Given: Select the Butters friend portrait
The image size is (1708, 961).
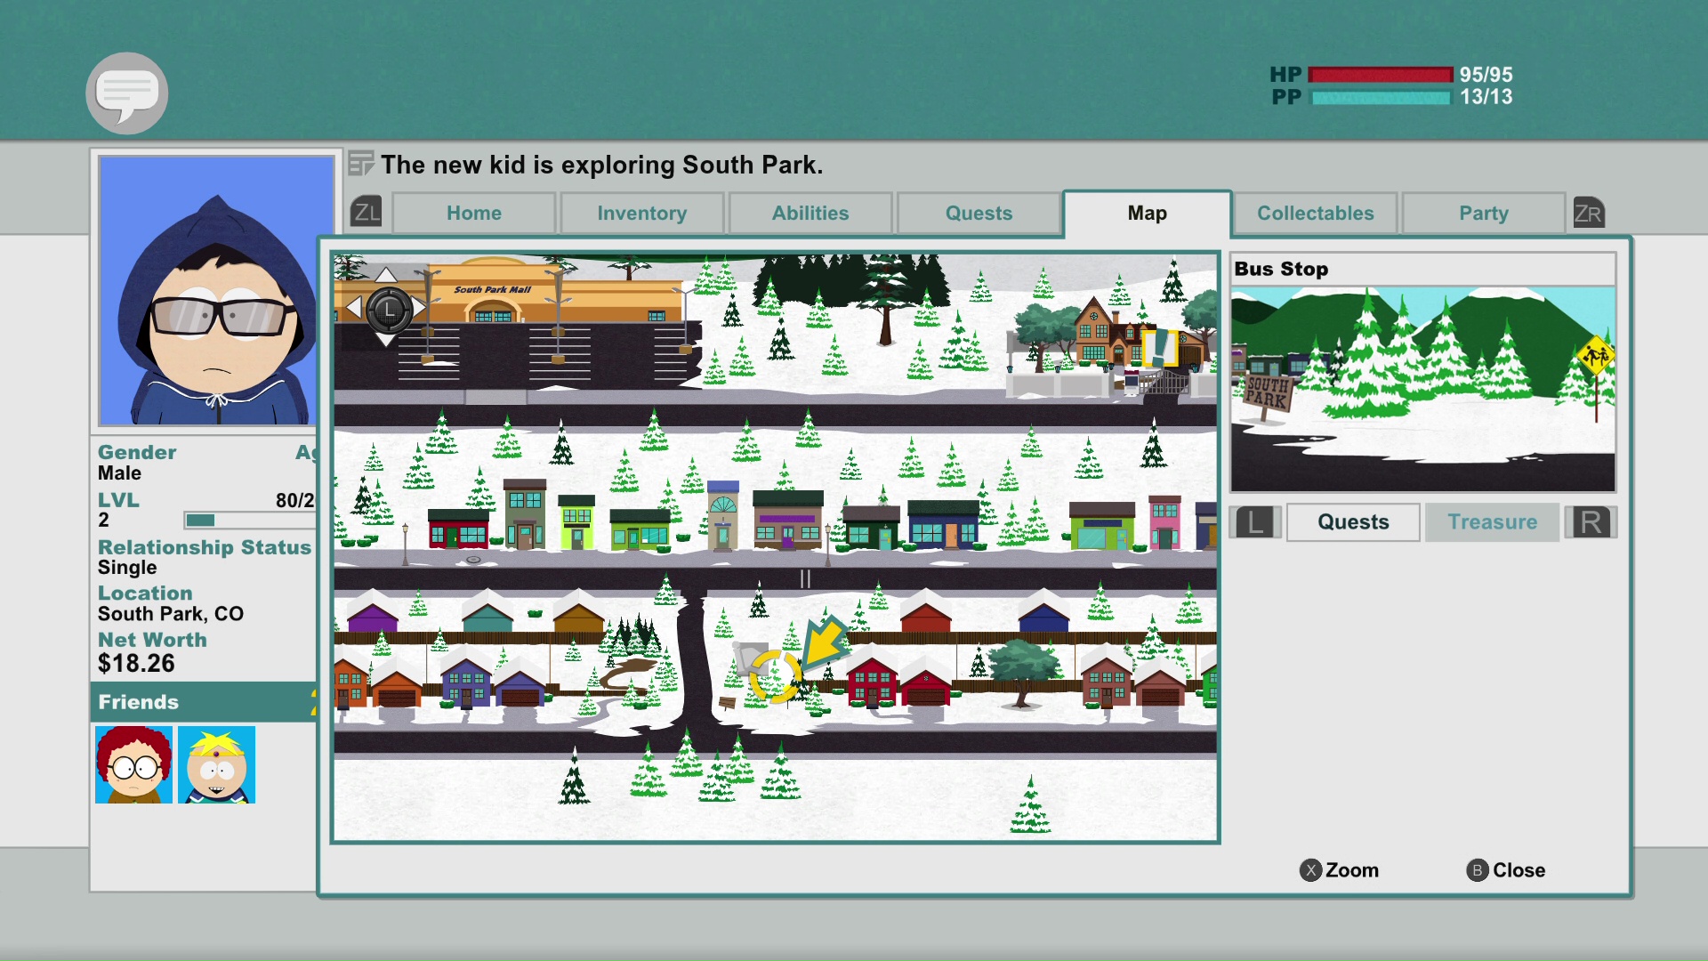Looking at the screenshot, I should click(x=216, y=764).
